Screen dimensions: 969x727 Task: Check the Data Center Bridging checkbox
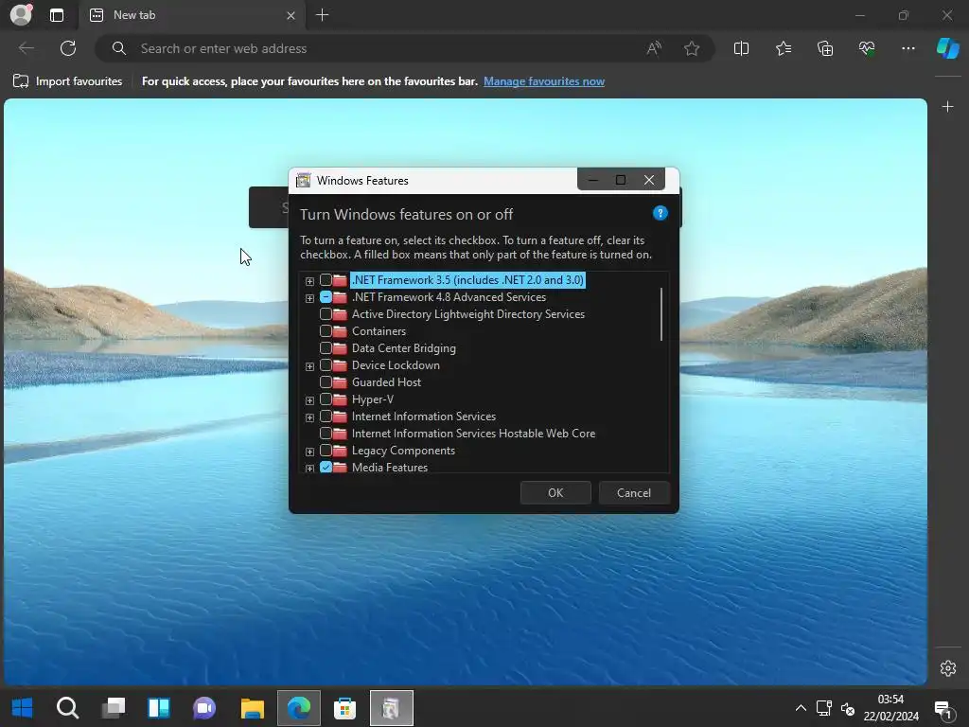coord(326,348)
